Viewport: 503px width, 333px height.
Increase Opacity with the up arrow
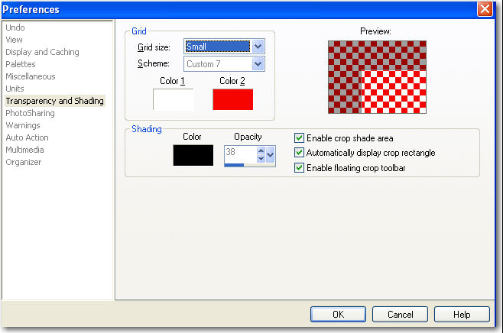[261, 150]
